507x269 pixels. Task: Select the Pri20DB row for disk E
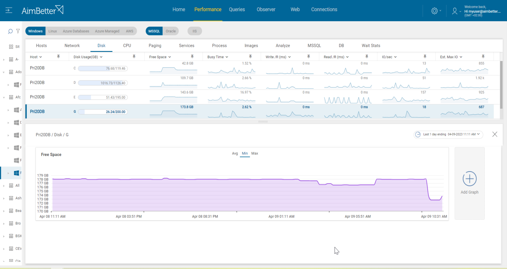(x=260, y=97)
